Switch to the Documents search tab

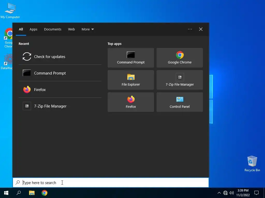[x=53, y=29]
